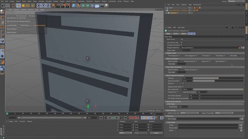The image size is (248, 139).
Task: Enable the Thick Magazine checkbox
Action: tap(196, 56)
